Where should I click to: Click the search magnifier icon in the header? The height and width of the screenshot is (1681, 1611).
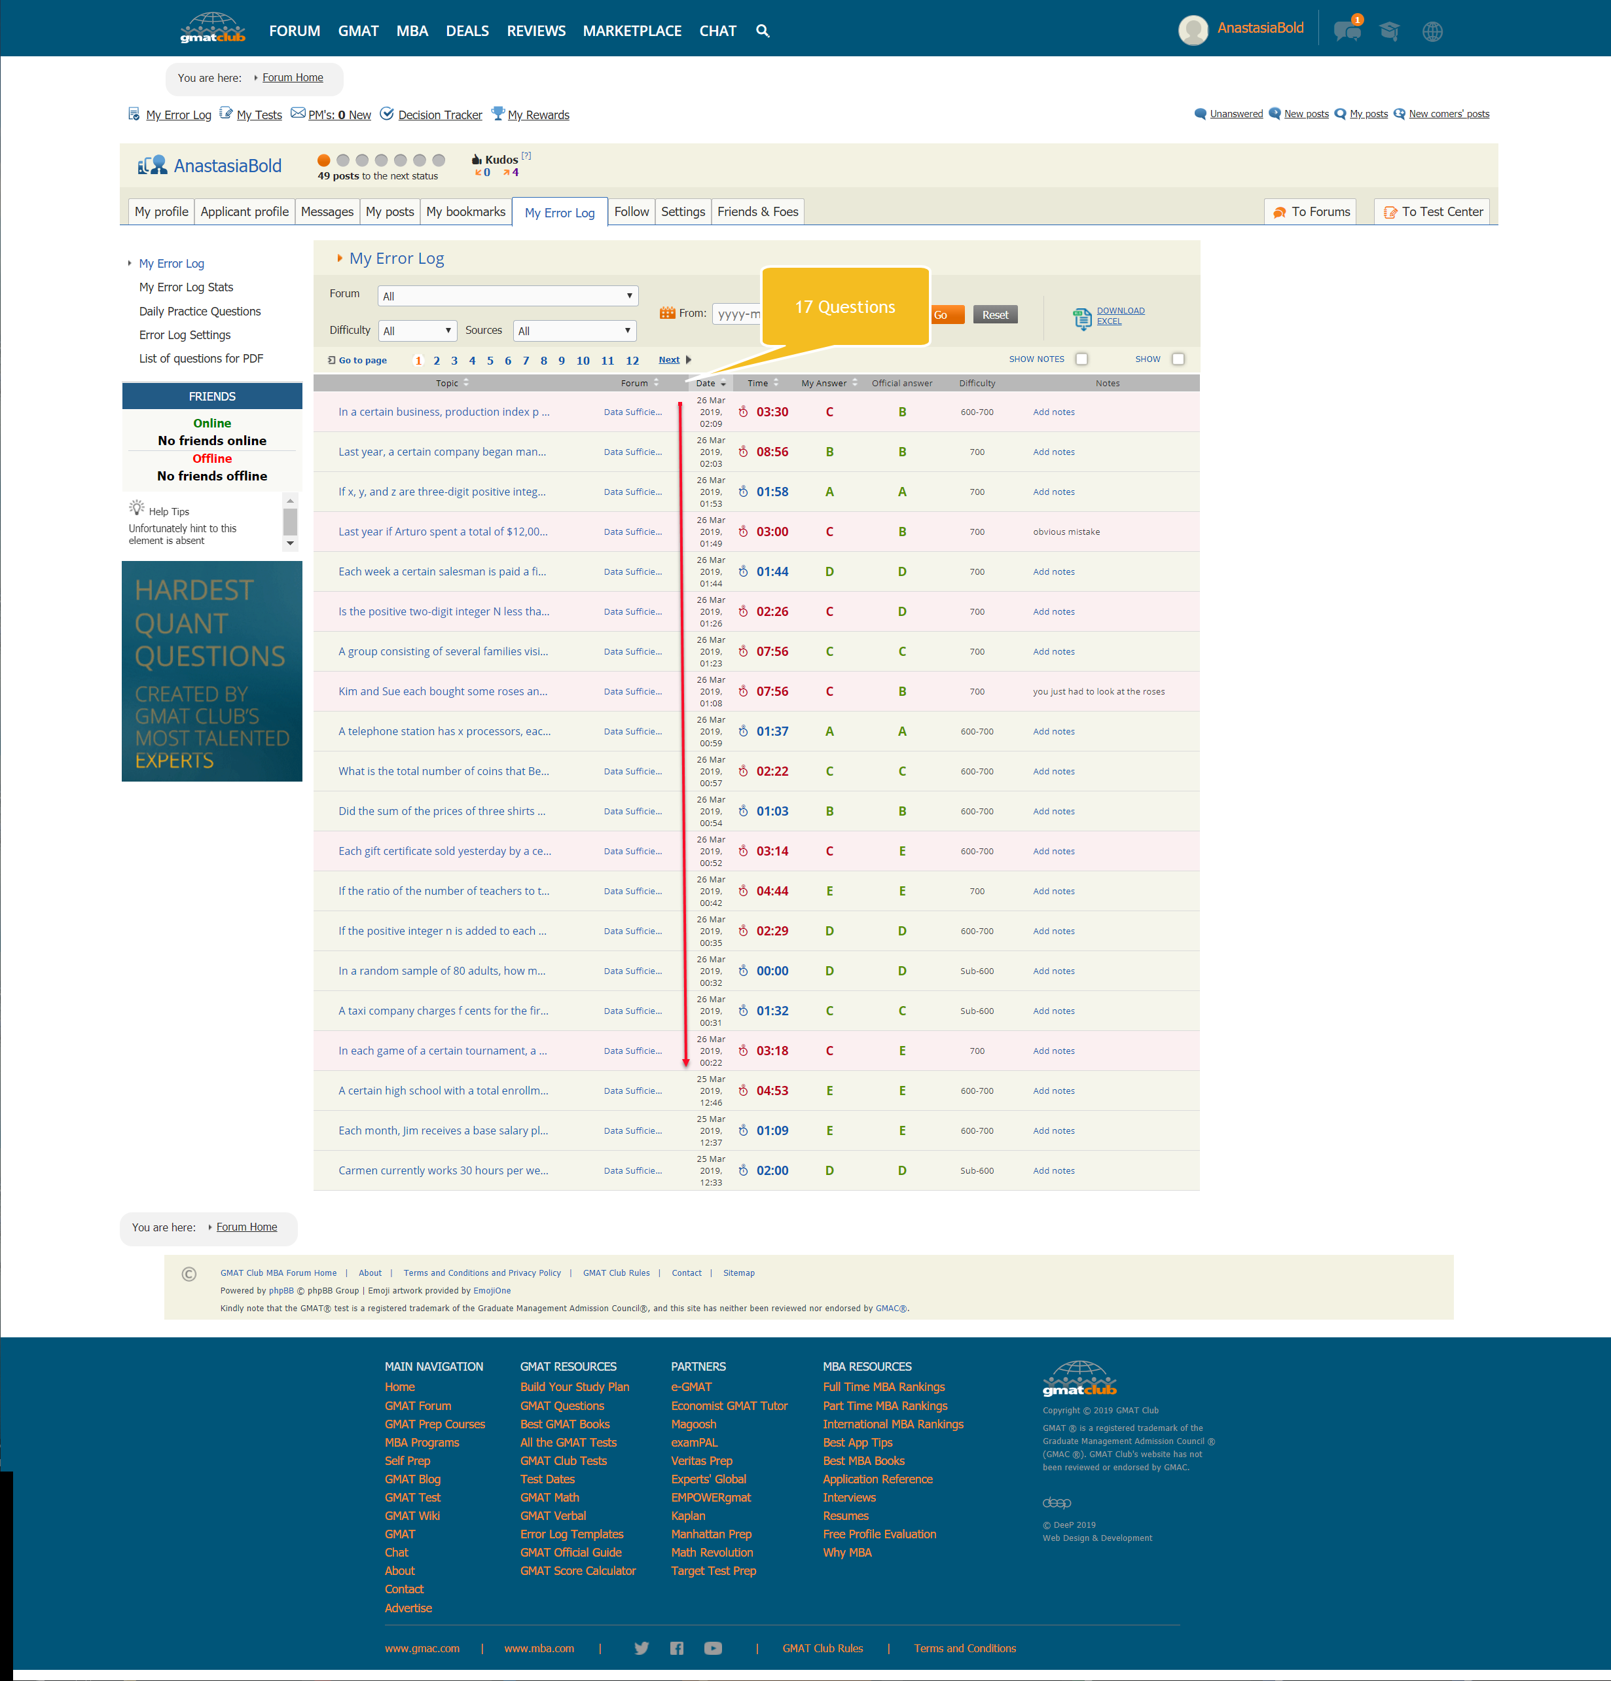(763, 31)
